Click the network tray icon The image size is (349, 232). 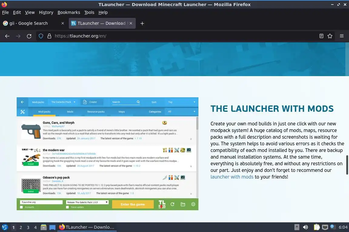325,227
